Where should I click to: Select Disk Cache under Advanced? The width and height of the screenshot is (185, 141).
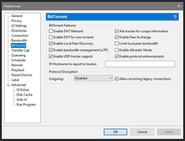[x=24, y=95]
